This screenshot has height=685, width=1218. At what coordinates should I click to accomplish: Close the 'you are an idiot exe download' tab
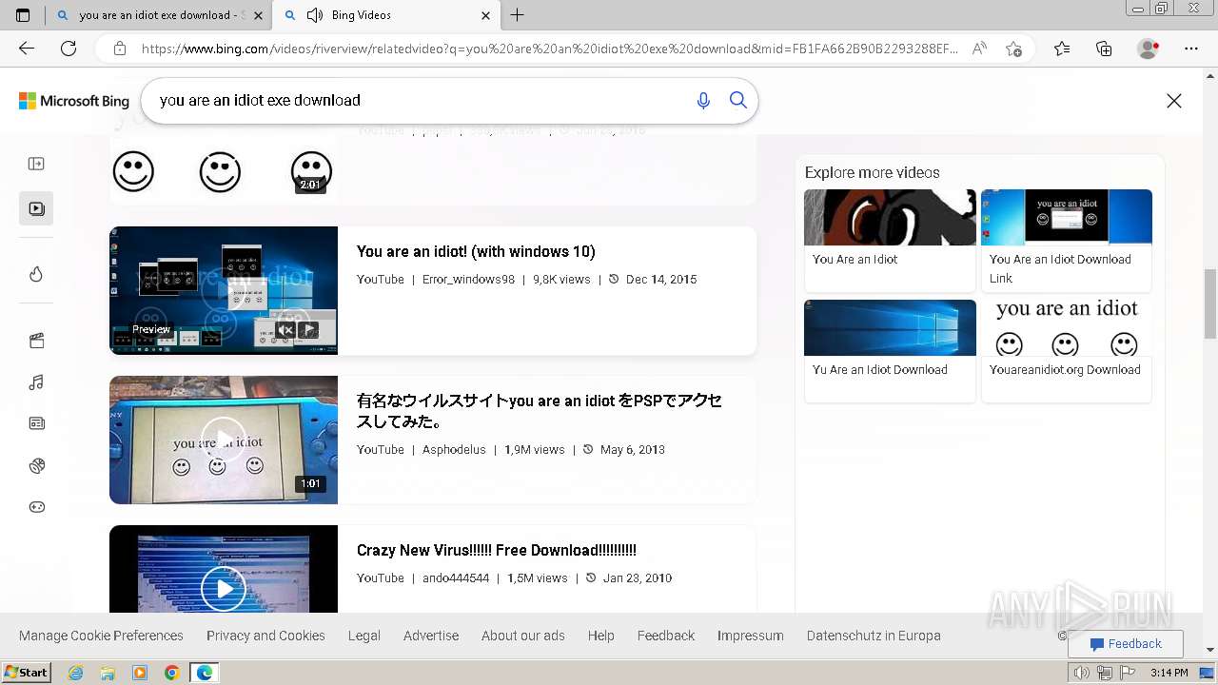point(258,15)
